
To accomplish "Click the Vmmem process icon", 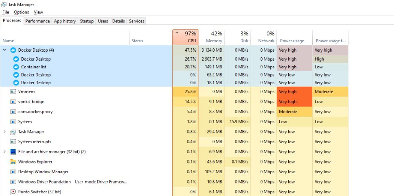I will coord(13,92).
